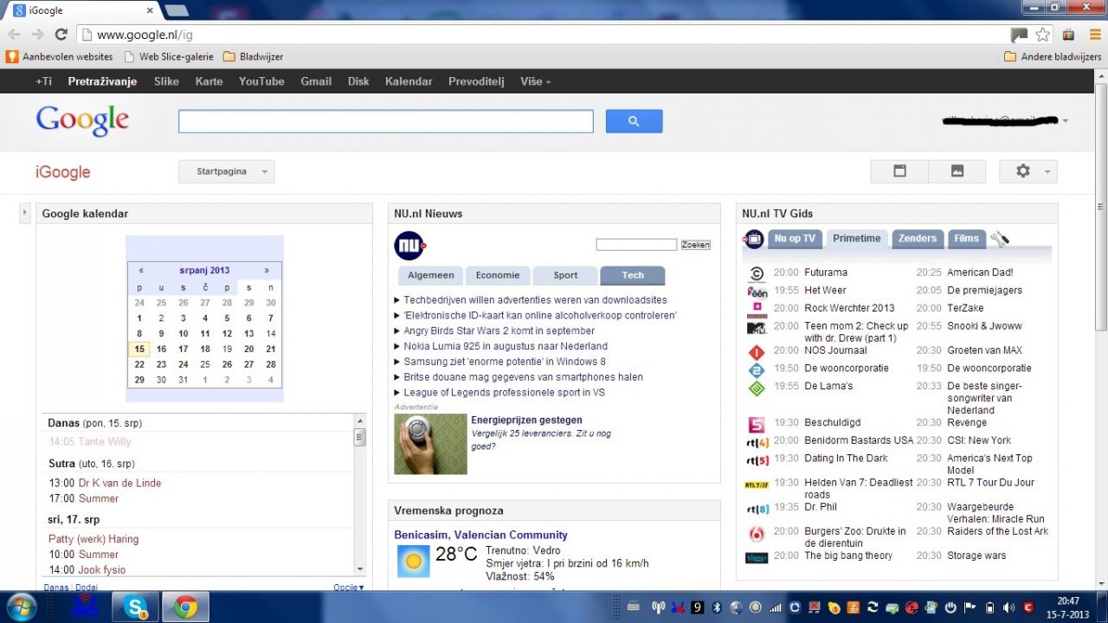Expand the left sidebar arrow beside Google kalendar
1108x623 pixels.
click(24, 213)
